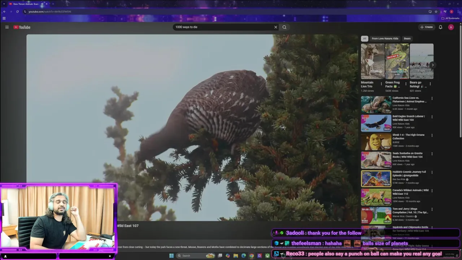The height and width of the screenshot is (260, 462).
Task: Open Chrome three-dot menu
Action: (x=458, y=12)
